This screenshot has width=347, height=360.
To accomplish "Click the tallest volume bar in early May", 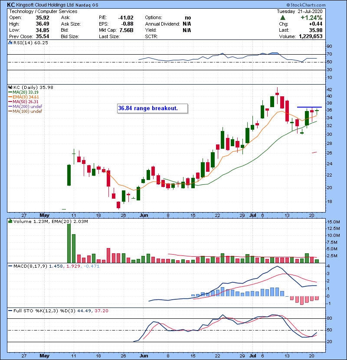I will [69, 243].
